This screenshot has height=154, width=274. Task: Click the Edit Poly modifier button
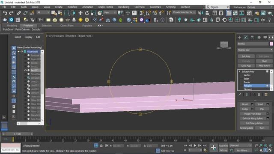pyautogui.click(x=246, y=56)
